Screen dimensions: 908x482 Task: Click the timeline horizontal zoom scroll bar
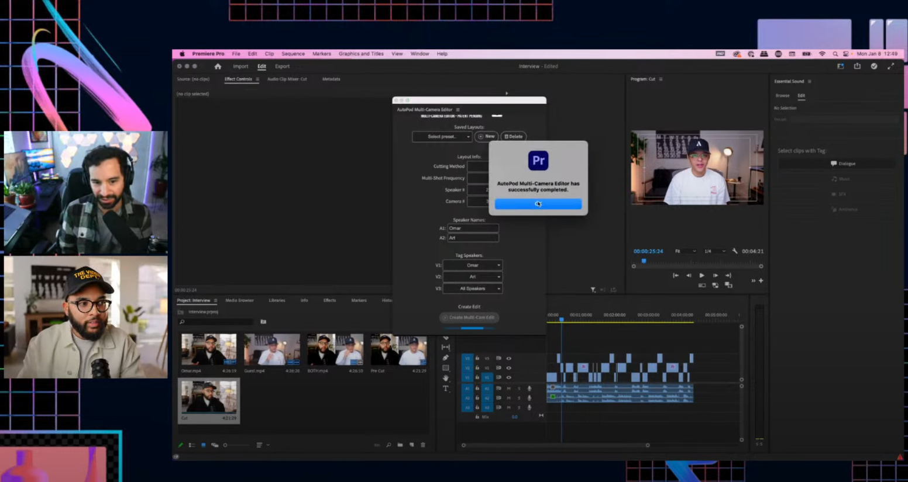(555, 445)
